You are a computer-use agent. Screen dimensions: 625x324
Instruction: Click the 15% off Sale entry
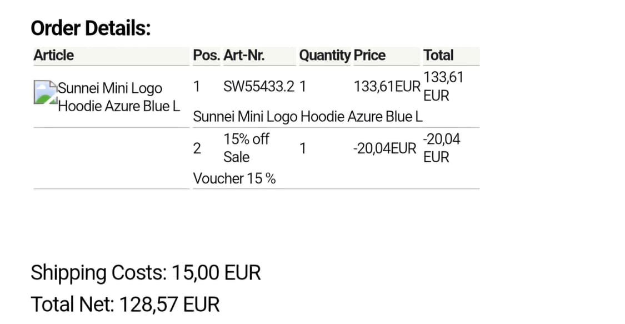pyautogui.click(x=246, y=148)
